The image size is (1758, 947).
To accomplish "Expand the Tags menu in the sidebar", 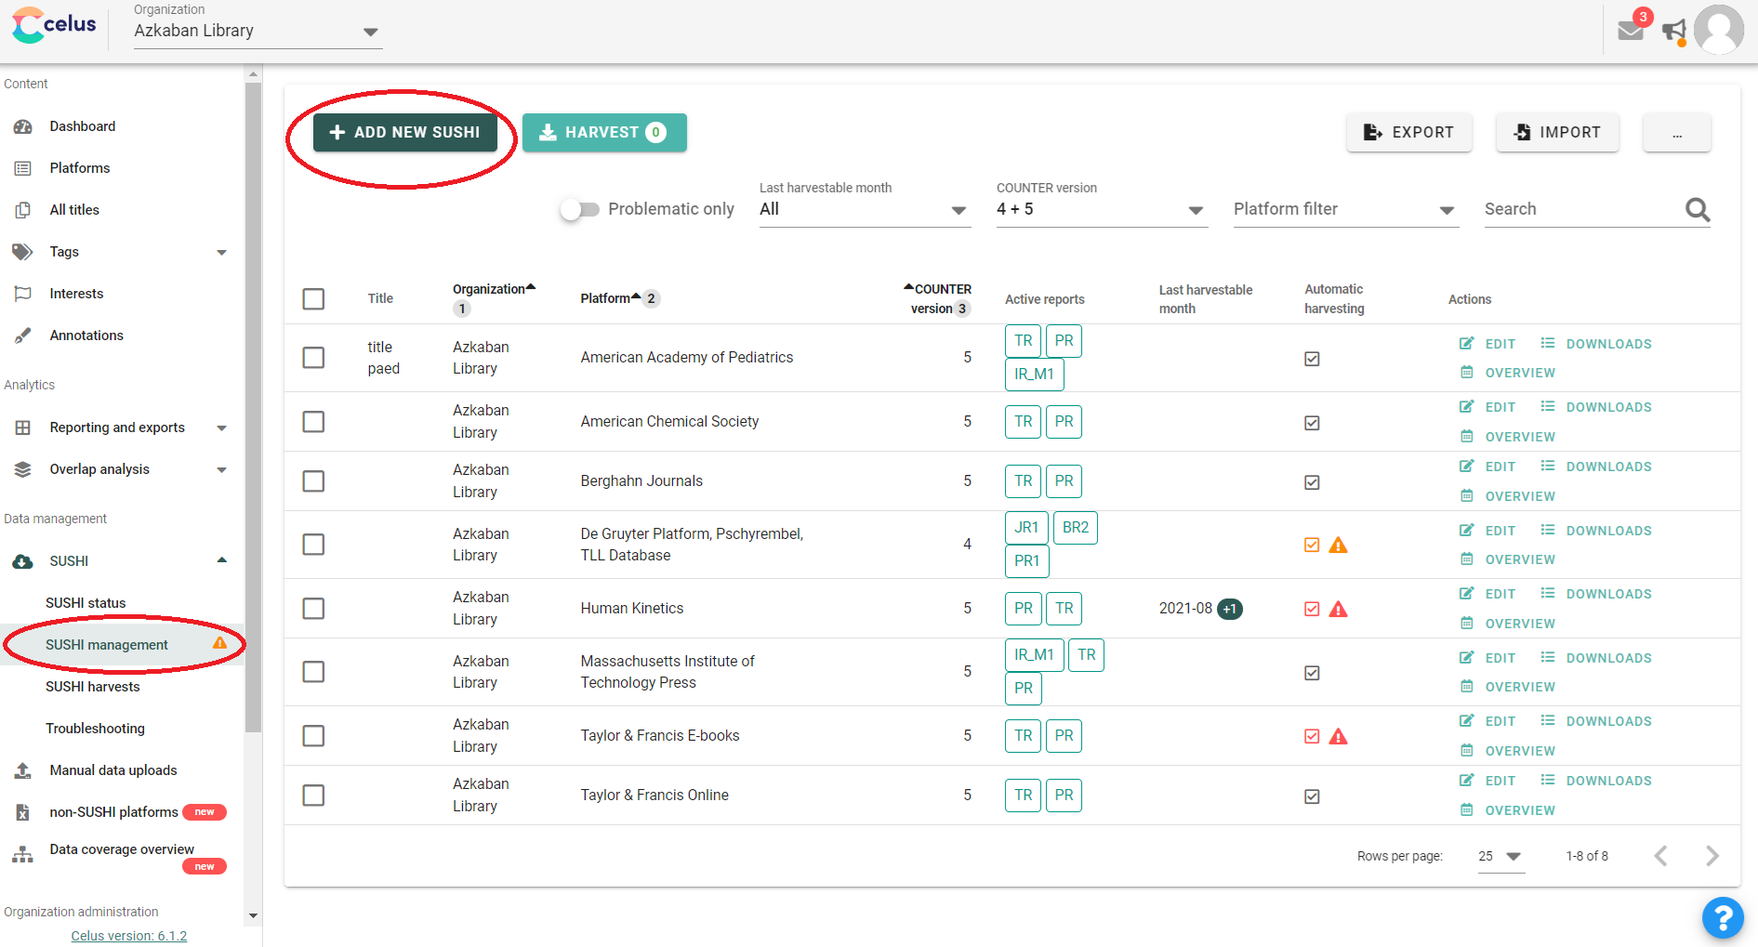I will point(221,253).
